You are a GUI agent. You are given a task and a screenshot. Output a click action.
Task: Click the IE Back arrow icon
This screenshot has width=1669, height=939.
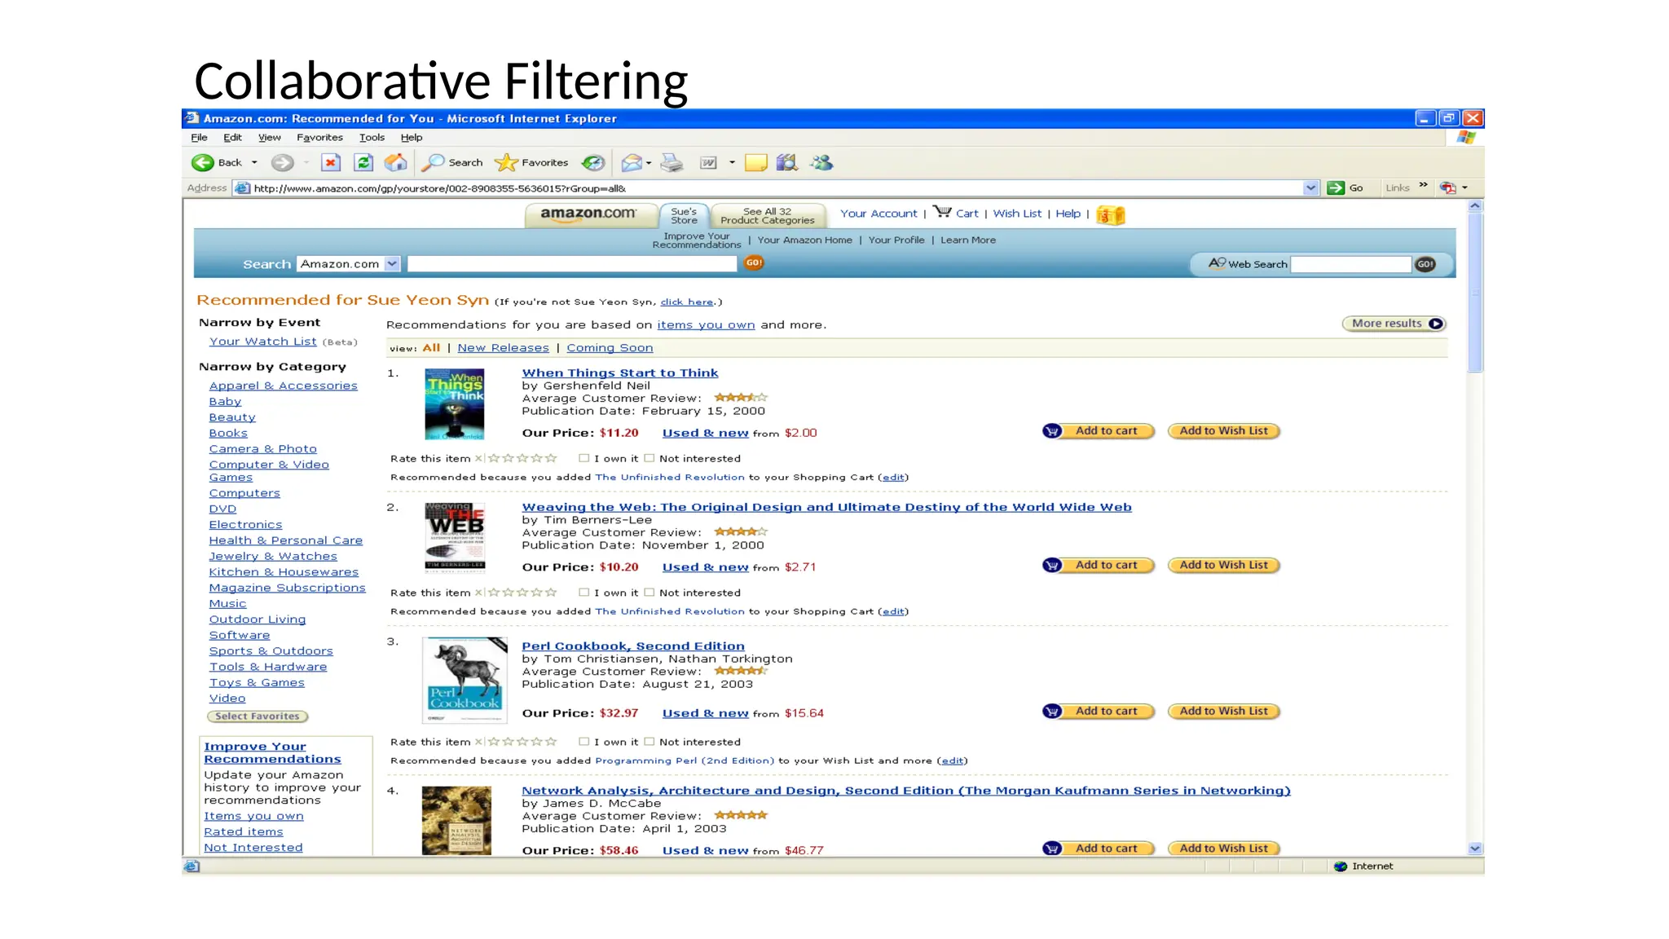click(x=202, y=163)
